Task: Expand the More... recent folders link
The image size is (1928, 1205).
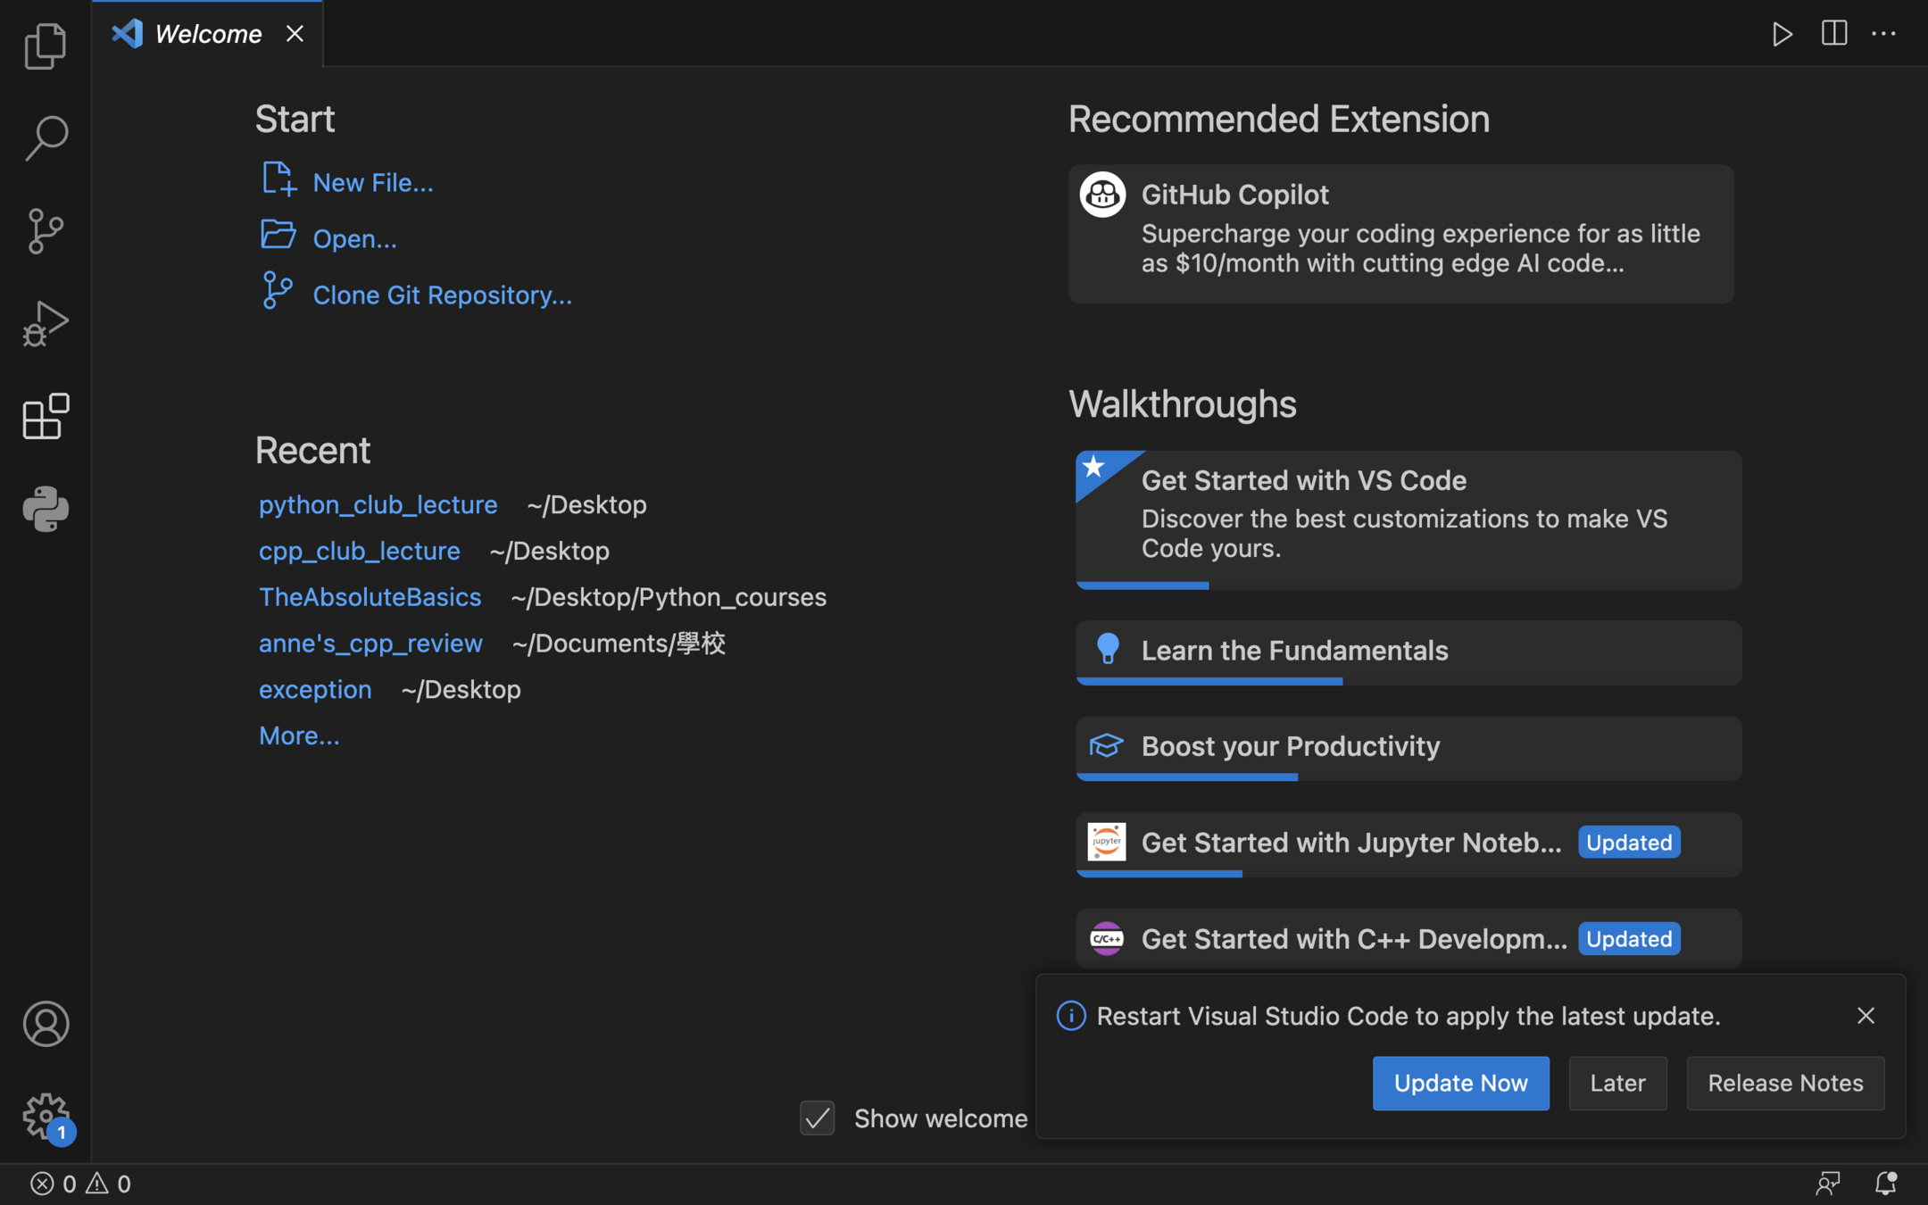Action: click(299, 735)
